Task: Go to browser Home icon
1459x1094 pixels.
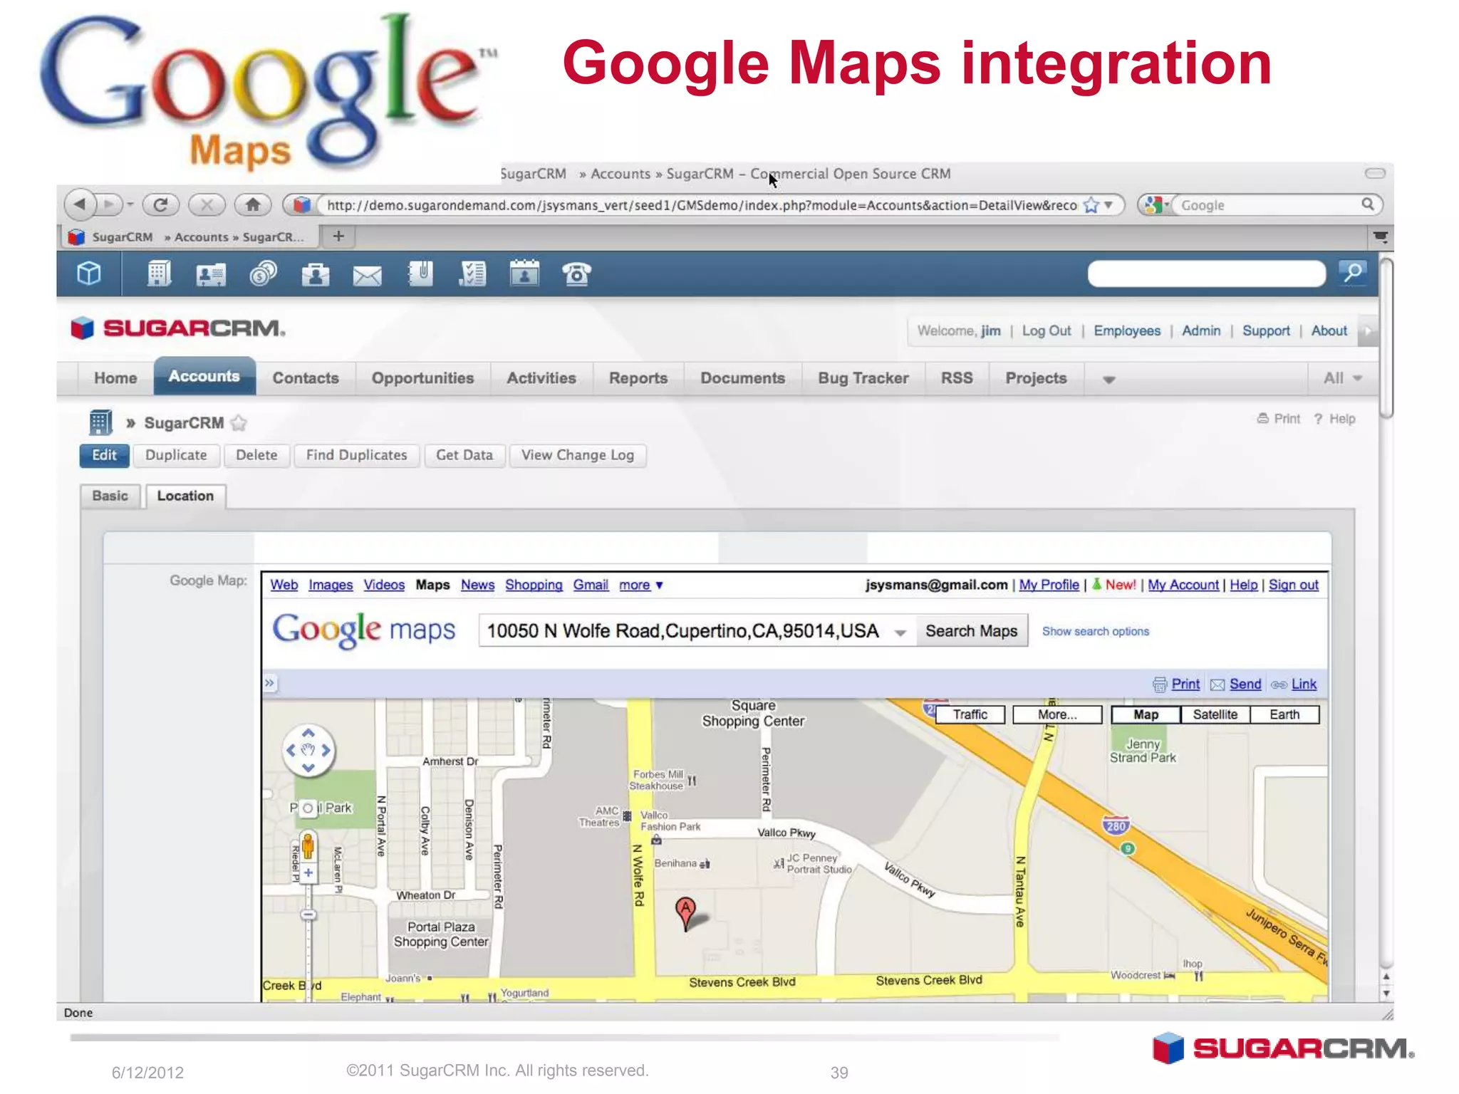Action: click(252, 205)
